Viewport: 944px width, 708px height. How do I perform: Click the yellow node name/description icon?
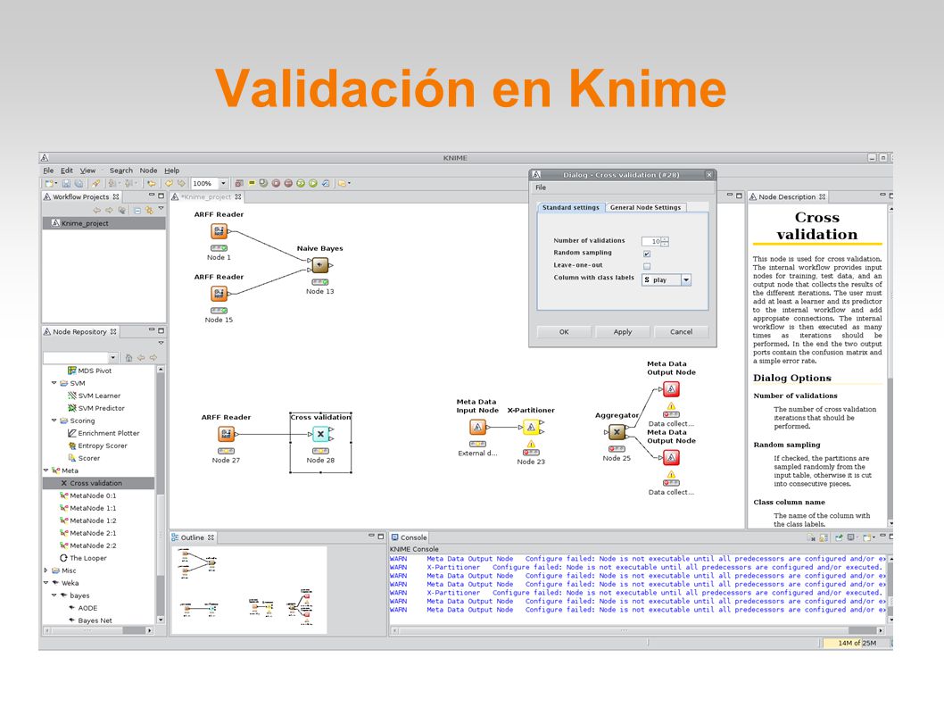pos(253,182)
